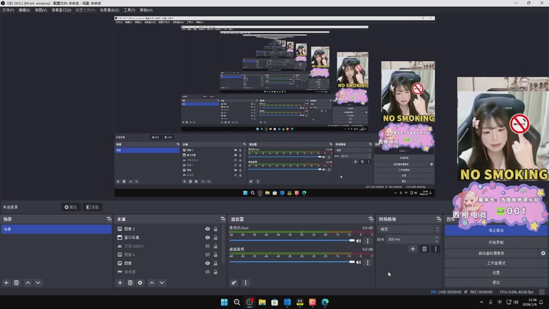Screen dimensions: 549x309
Task: Select the highlighted scene in Scenes list
Action: tap(56, 229)
